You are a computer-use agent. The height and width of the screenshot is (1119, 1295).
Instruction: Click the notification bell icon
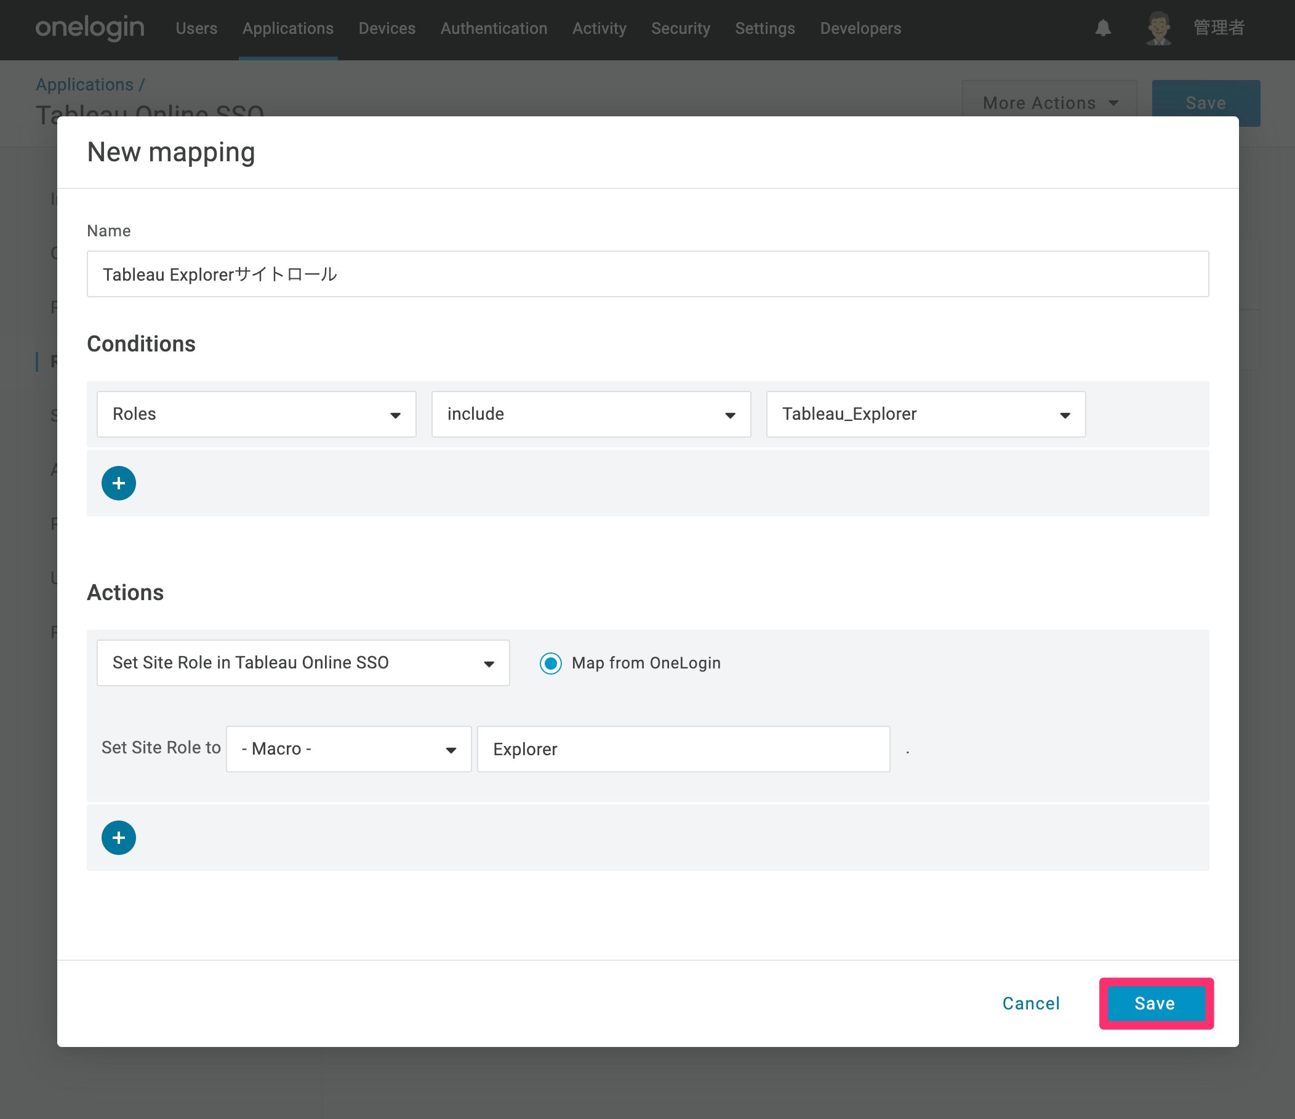(x=1103, y=28)
